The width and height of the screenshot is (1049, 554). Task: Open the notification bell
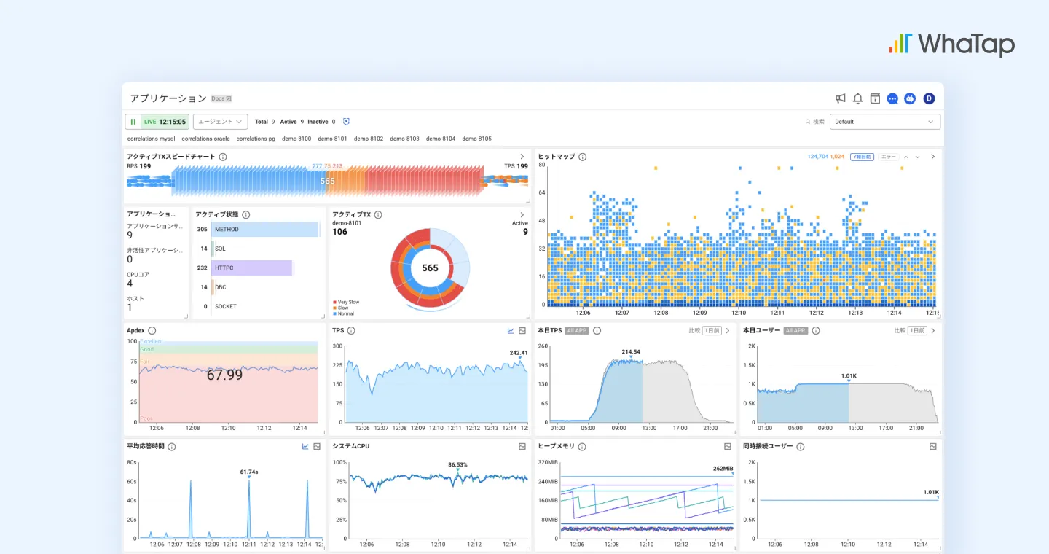858,98
